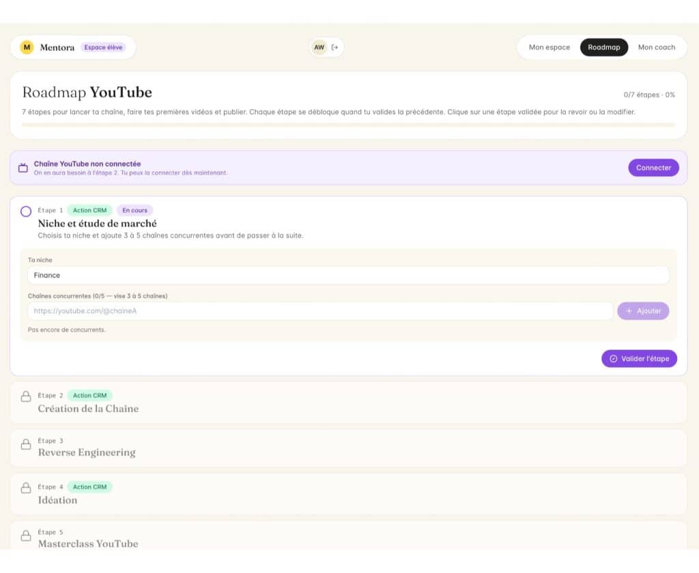Viewport: 699px width, 573px height.
Task: Click the yellow Mentora M logo
Action: [x=27, y=47]
